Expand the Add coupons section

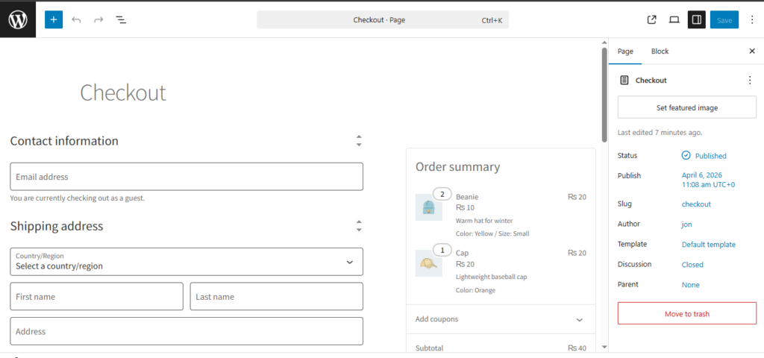click(501, 319)
